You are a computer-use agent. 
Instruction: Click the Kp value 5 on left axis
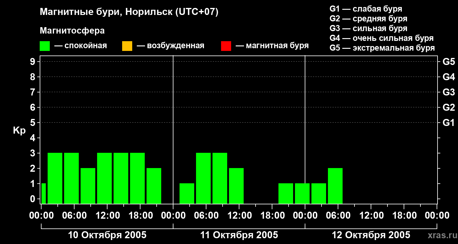coord(33,123)
